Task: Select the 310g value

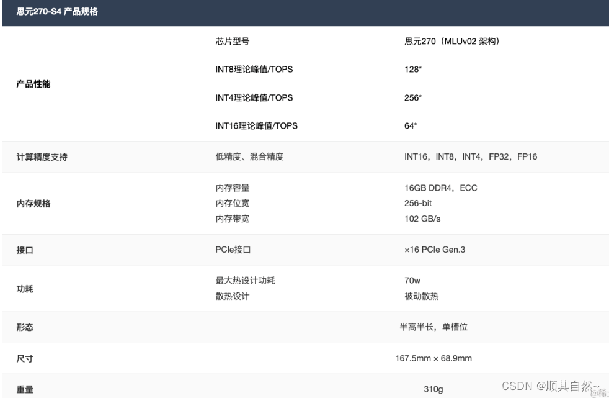Action: (433, 389)
